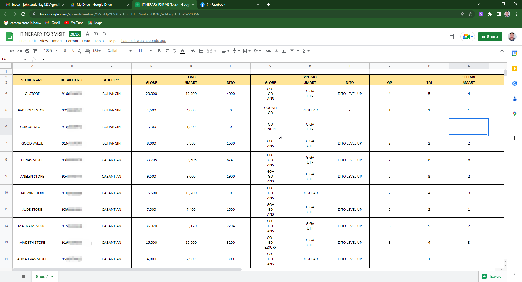Open the zoom level dropdown
Image resolution: width=522 pixels, height=282 pixels.
coord(51,51)
